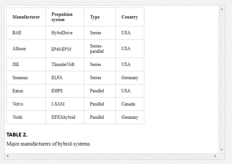Click the vertical scrollbar track

[x=222, y=80]
